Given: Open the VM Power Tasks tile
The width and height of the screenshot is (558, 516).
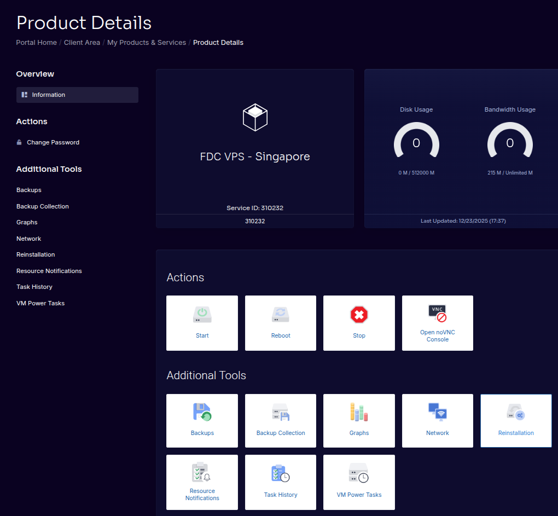Looking at the screenshot, I should 359,473.
